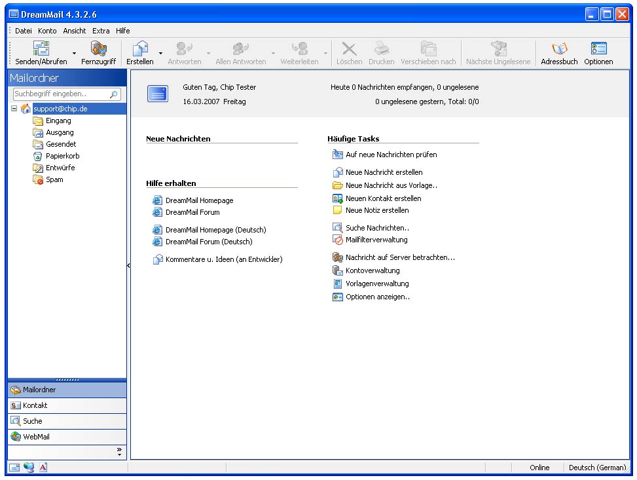The width and height of the screenshot is (637, 480).
Task: Click Deutsch (German) in status bar
Action: 597,468
